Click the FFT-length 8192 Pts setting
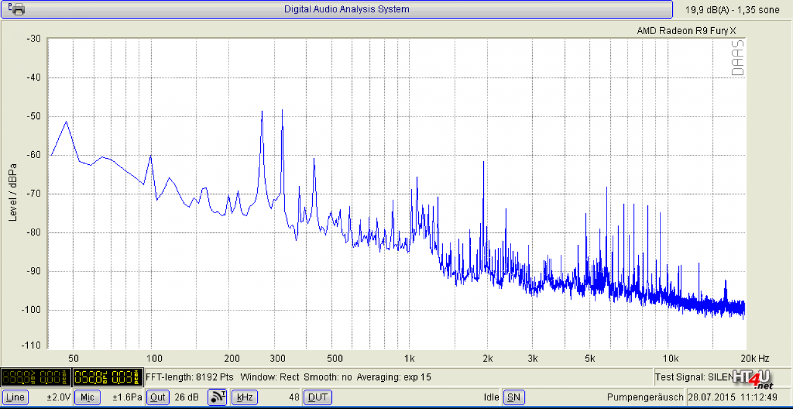The image size is (793, 409). 190,377
